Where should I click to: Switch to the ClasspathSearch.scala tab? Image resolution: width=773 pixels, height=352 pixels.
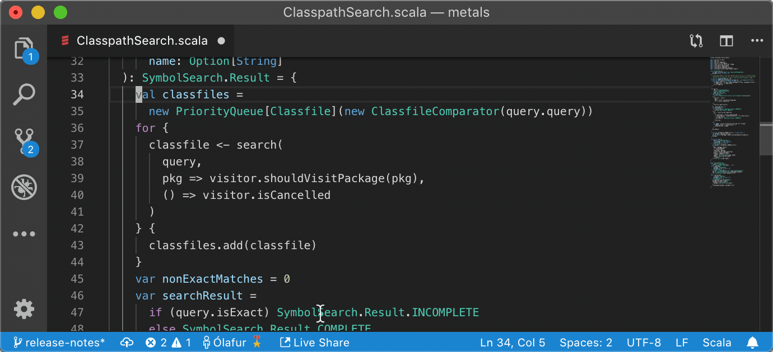tap(141, 41)
